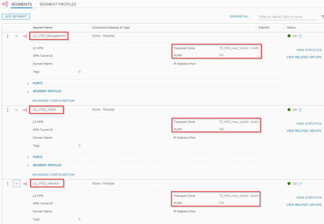
Task: Click the Add Segment button
Action: coord(16,16)
